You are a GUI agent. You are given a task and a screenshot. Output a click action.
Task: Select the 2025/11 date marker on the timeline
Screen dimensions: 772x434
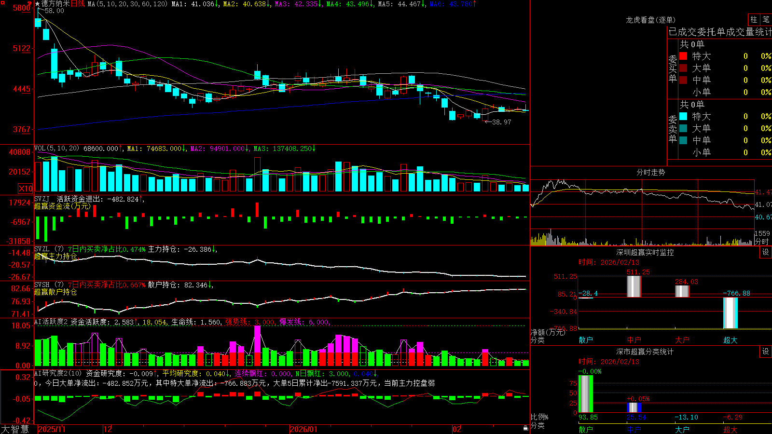point(52,429)
